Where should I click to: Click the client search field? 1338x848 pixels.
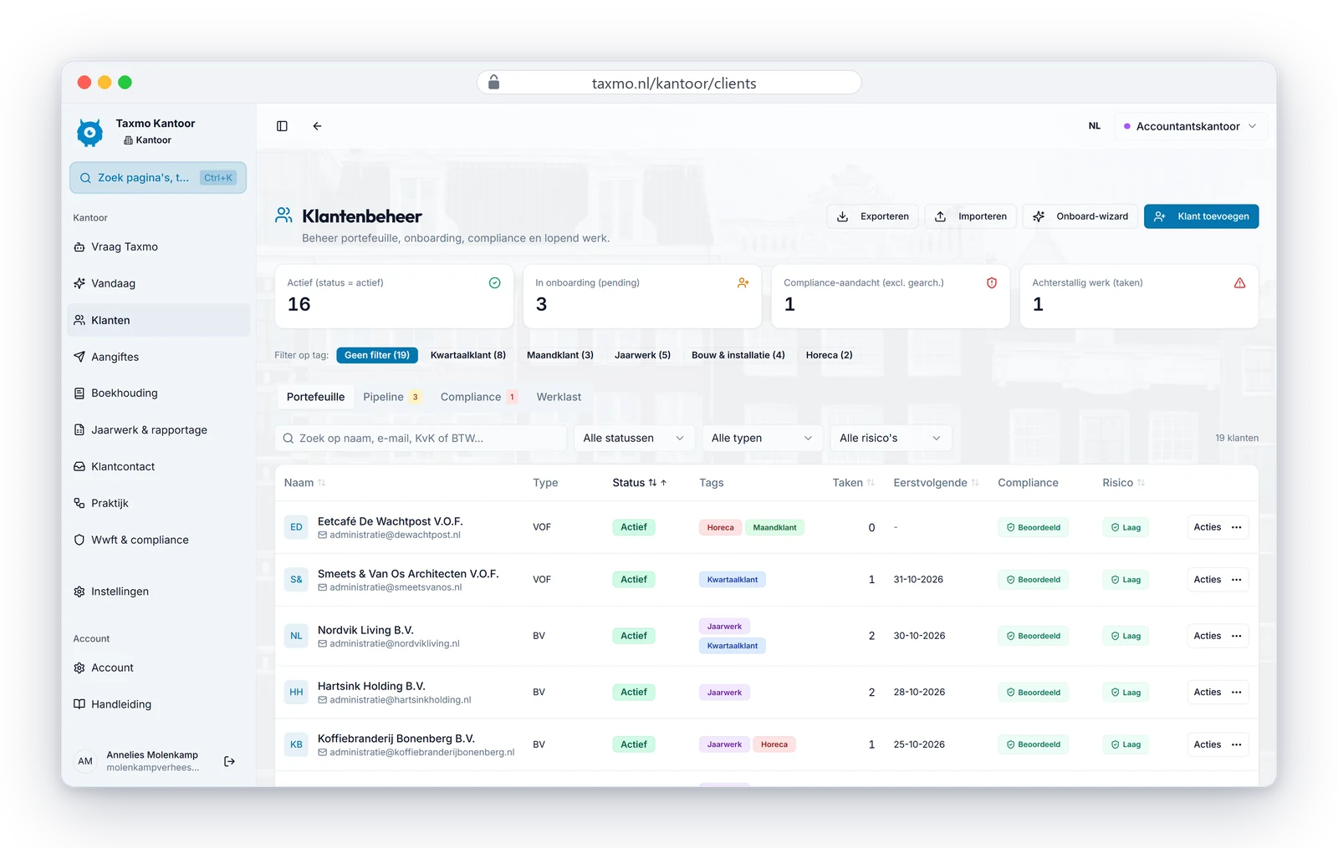421,439
